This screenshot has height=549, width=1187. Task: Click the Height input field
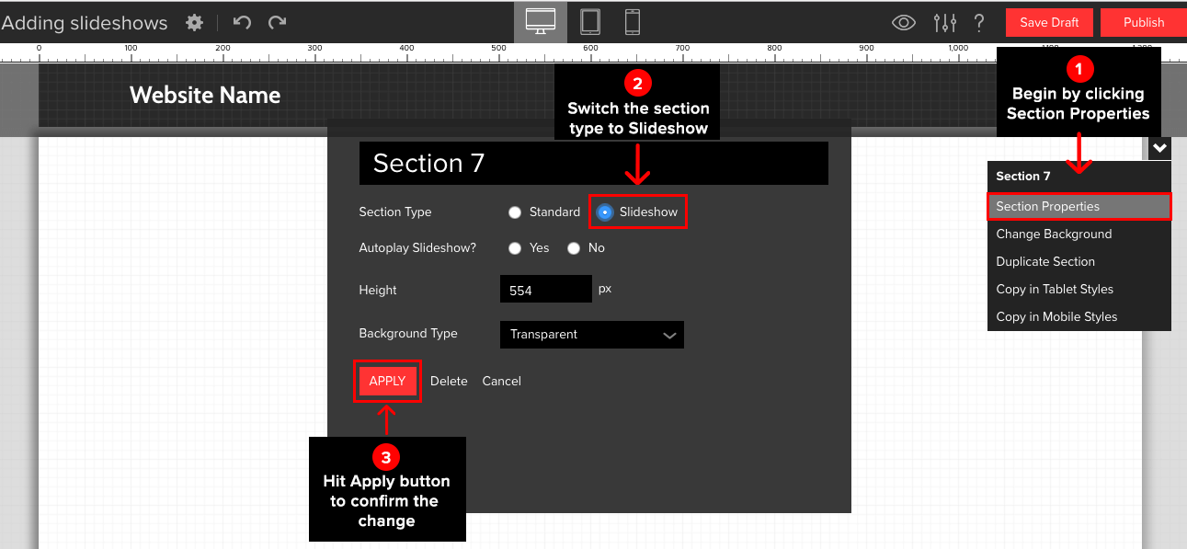pyautogui.click(x=545, y=290)
